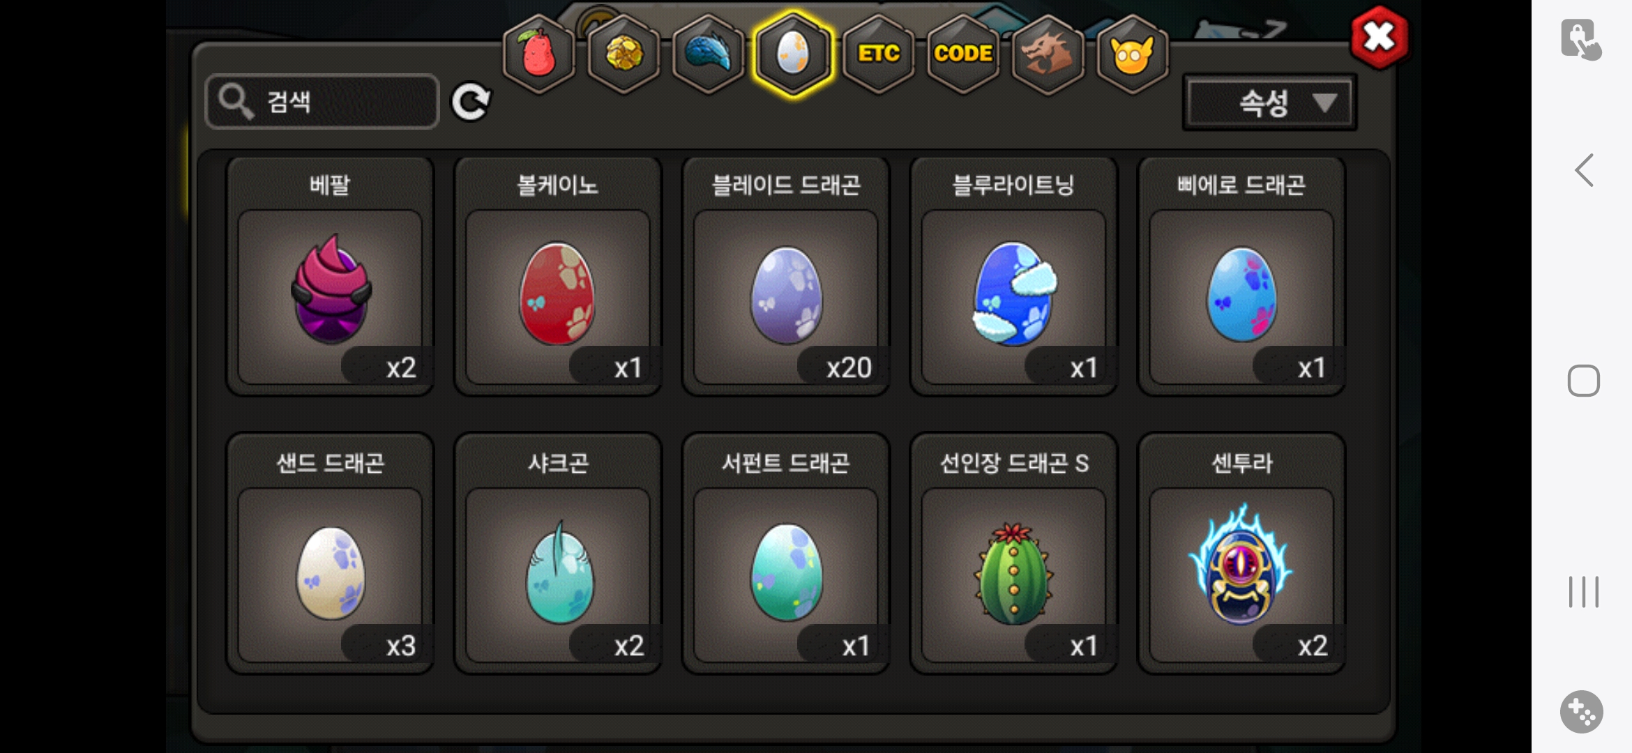Open the yellow horned mask tab
Screen dimensions: 1632x753
pyautogui.click(x=1133, y=54)
